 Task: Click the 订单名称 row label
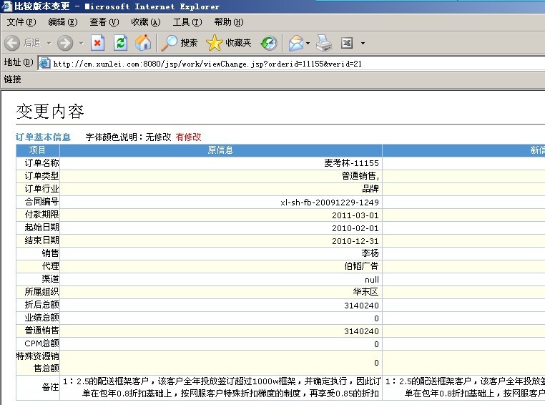pyautogui.click(x=41, y=162)
